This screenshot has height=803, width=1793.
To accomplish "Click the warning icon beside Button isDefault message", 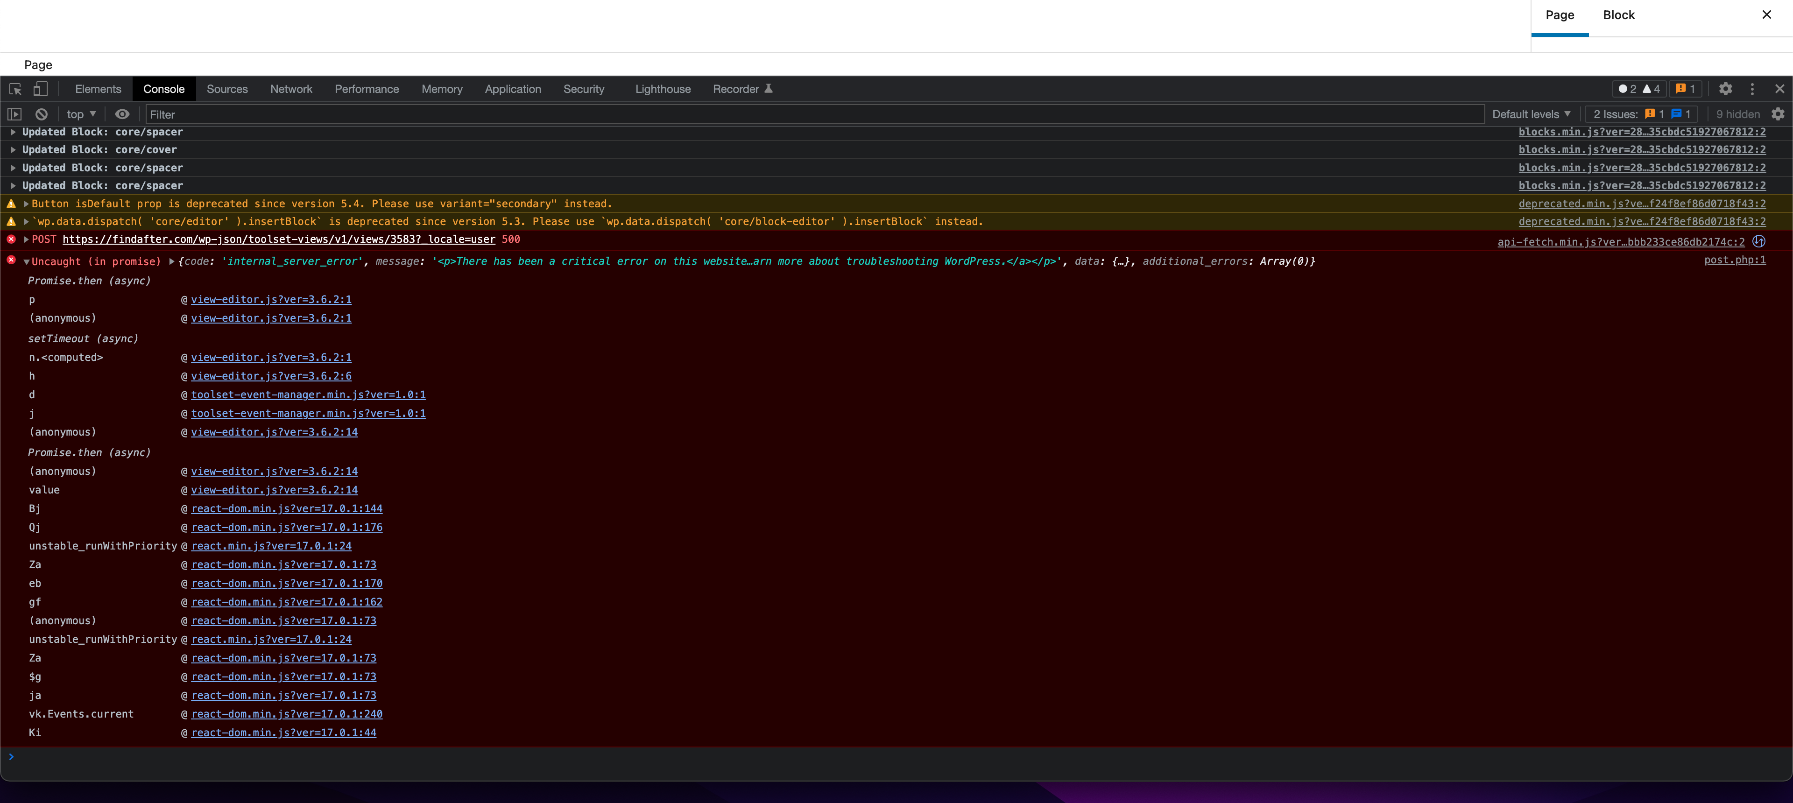I will pos(11,204).
